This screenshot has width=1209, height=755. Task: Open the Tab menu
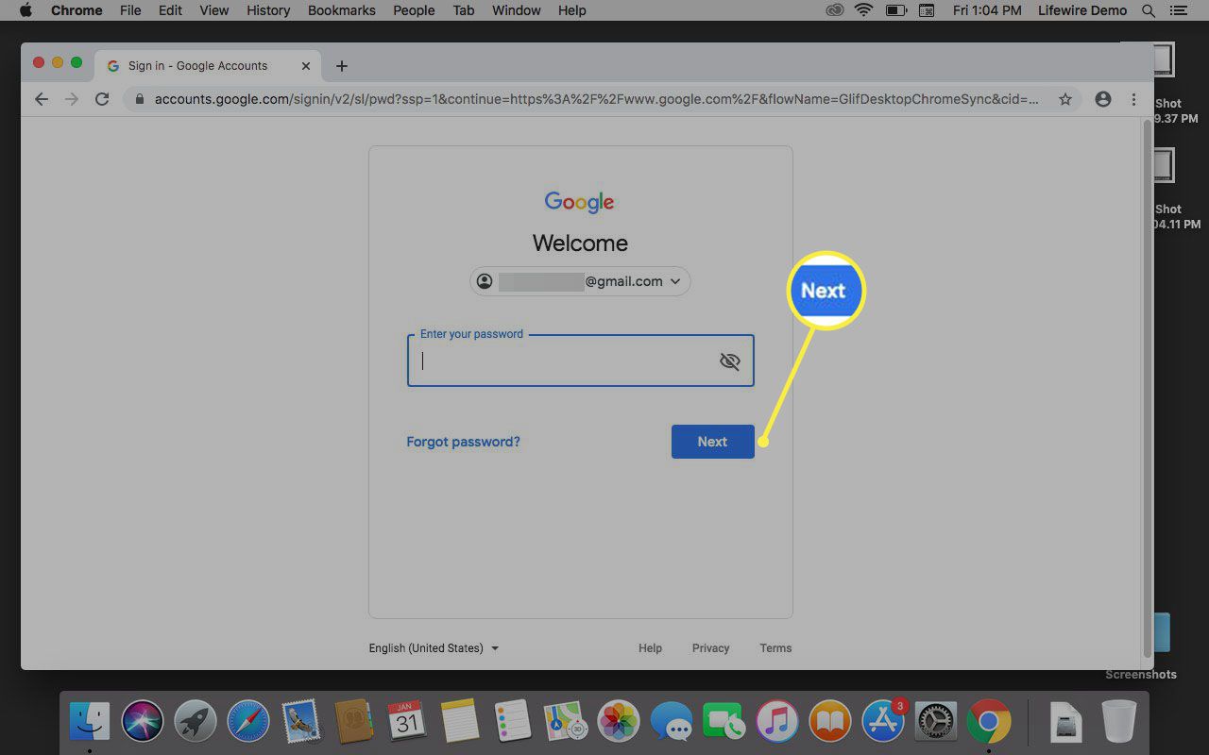click(x=463, y=10)
